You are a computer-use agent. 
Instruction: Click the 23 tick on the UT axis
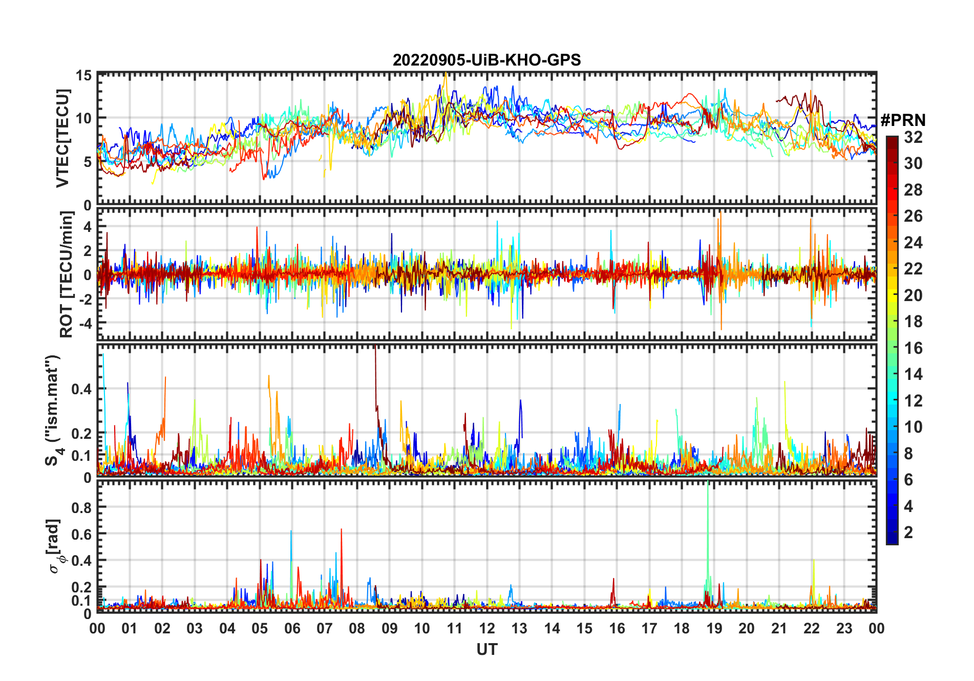[844, 628]
